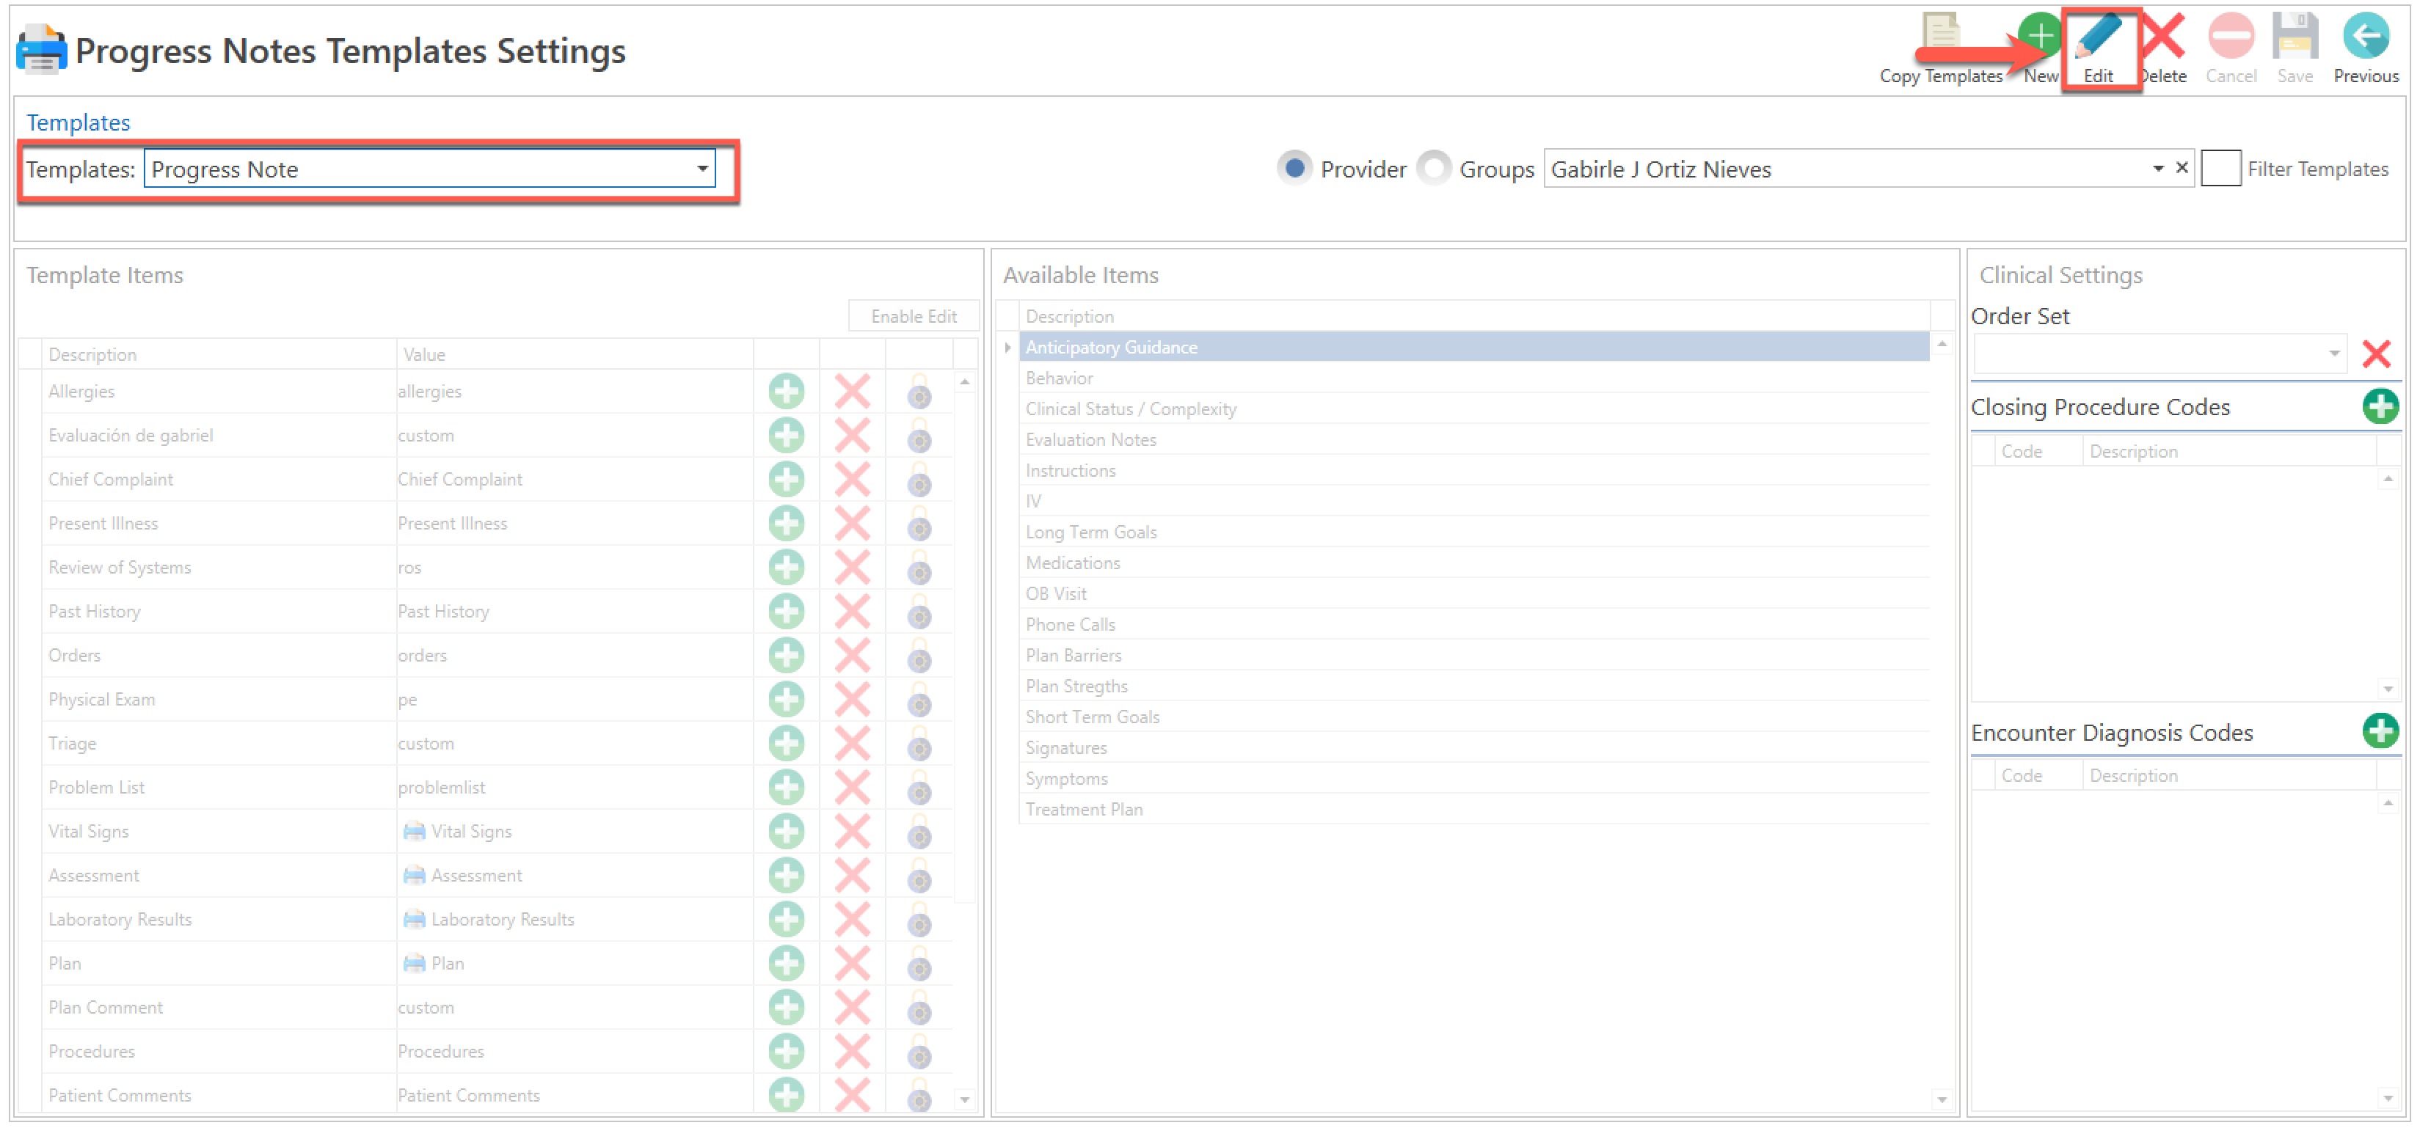Click the Cancel toolbar icon
2420x1128 pixels.
click(2230, 36)
